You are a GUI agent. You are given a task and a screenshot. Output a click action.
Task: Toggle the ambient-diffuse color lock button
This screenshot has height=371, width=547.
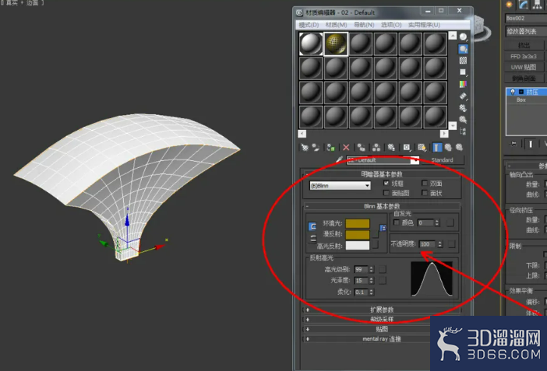pyautogui.click(x=312, y=227)
